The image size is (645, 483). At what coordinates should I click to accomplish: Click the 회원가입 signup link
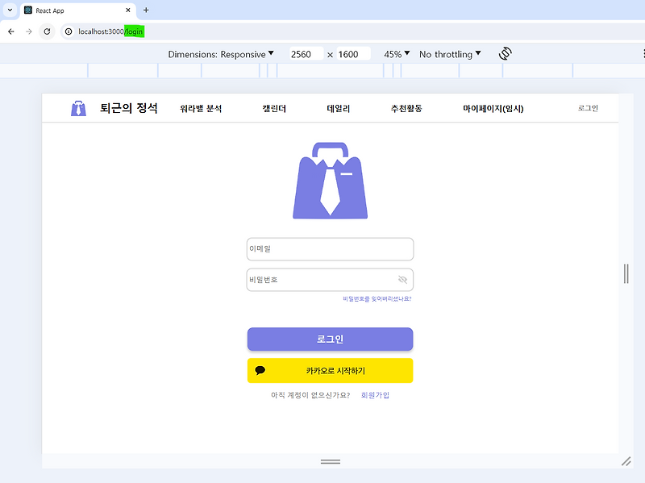tap(373, 395)
